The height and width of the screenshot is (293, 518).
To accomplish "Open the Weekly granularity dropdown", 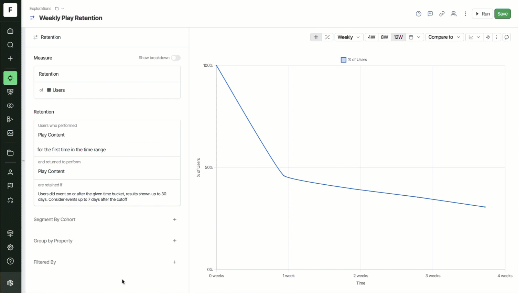I will tap(348, 37).
